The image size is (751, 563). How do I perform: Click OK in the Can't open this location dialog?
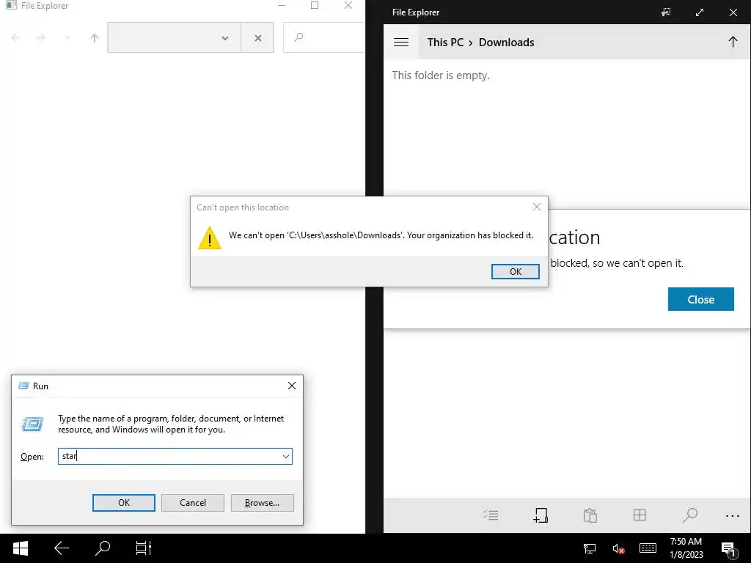pyautogui.click(x=516, y=271)
